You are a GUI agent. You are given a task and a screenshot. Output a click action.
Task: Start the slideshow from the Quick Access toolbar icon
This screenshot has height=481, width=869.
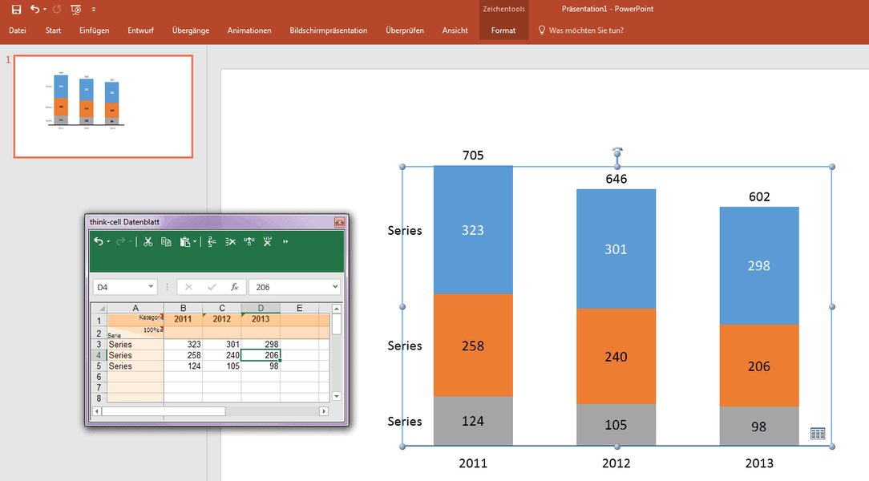tap(75, 10)
